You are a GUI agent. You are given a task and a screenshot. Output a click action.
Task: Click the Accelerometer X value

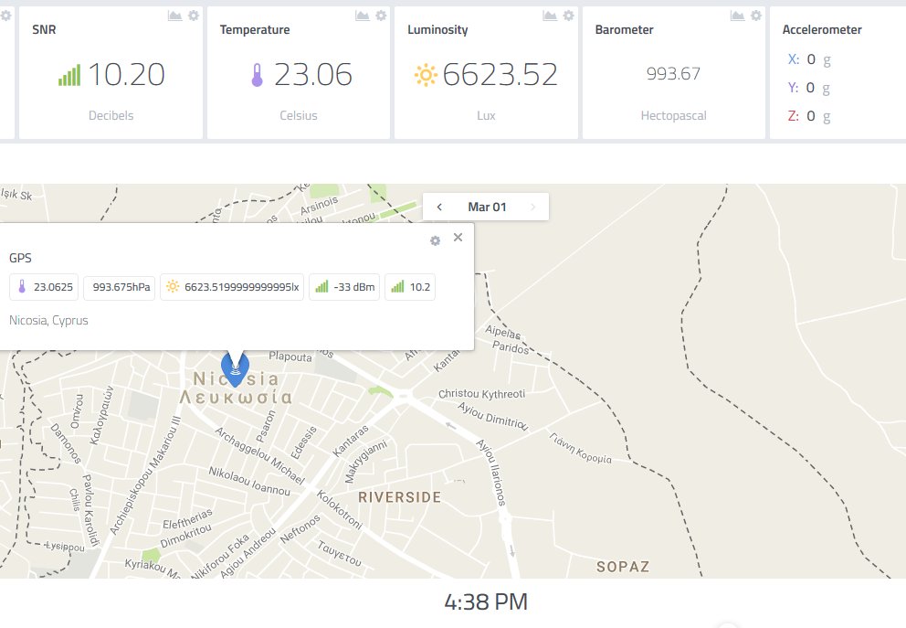point(811,59)
